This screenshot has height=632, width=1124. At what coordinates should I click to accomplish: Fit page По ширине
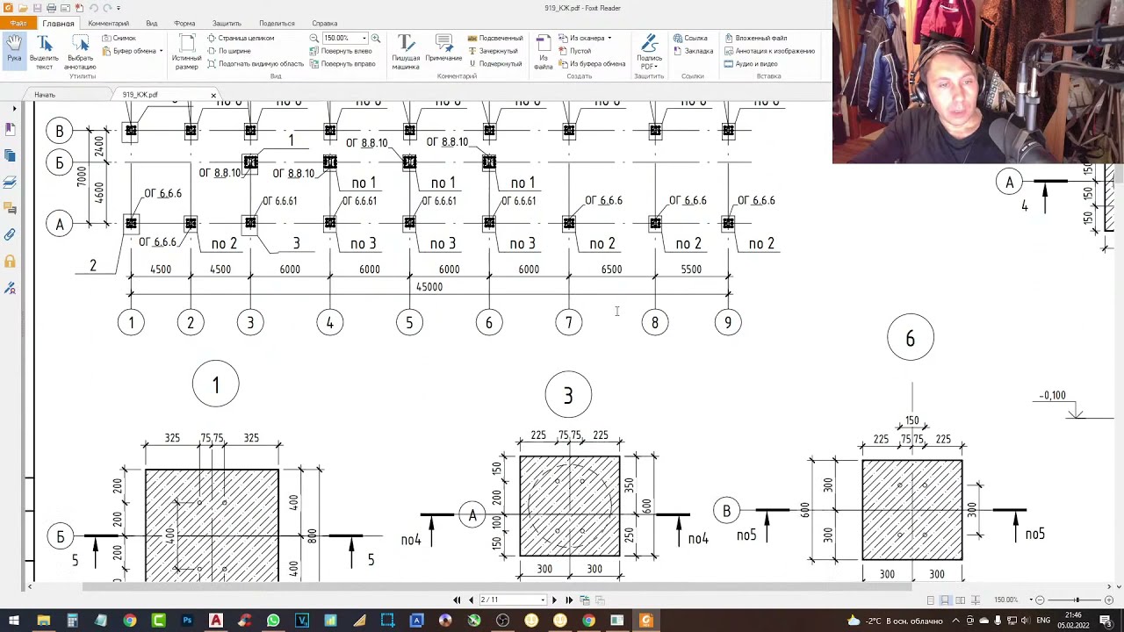229,51
